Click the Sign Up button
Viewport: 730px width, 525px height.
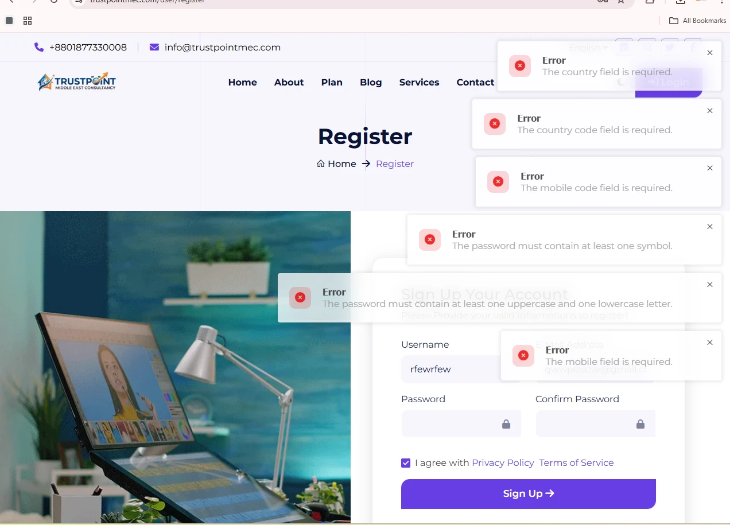pyautogui.click(x=529, y=493)
